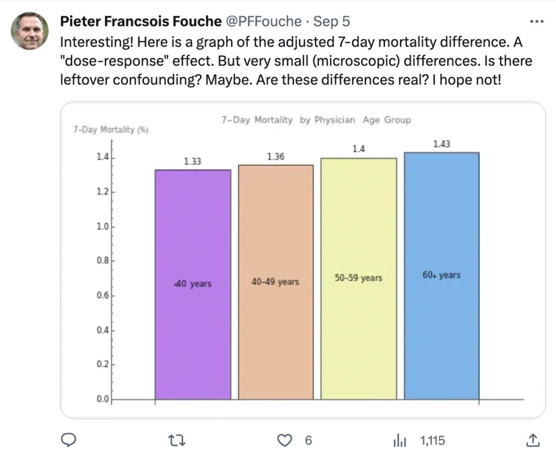This screenshot has height=458, width=556.
Task: Open the @PFFouche handle link
Action: click(263, 21)
